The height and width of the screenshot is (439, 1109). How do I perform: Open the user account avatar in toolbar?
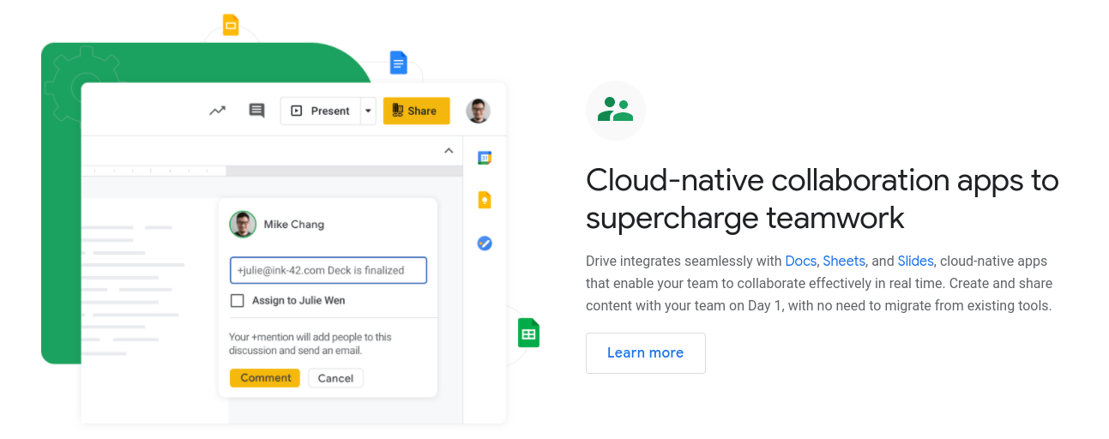[478, 111]
